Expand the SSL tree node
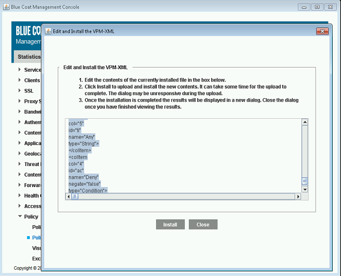Image resolution: width=341 pixels, height=276 pixels. pos(20,90)
